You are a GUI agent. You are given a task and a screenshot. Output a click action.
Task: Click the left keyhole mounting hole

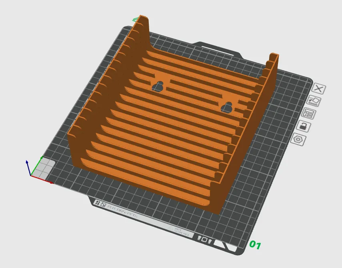tap(158, 87)
